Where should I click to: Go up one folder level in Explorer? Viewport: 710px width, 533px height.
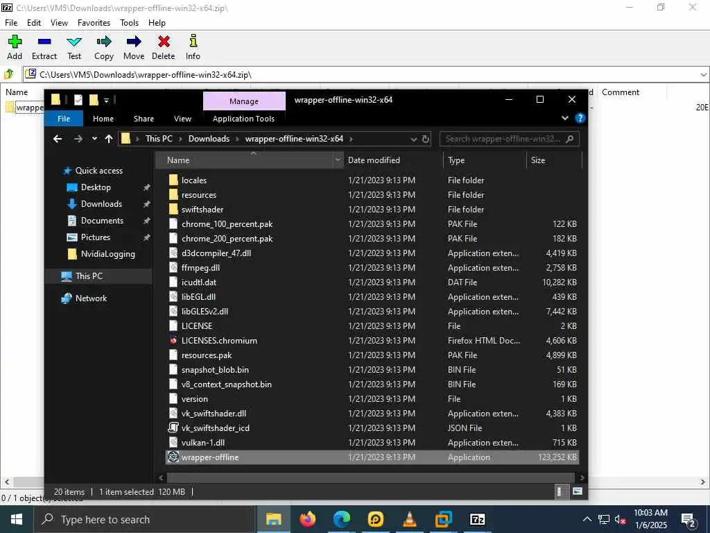click(109, 139)
